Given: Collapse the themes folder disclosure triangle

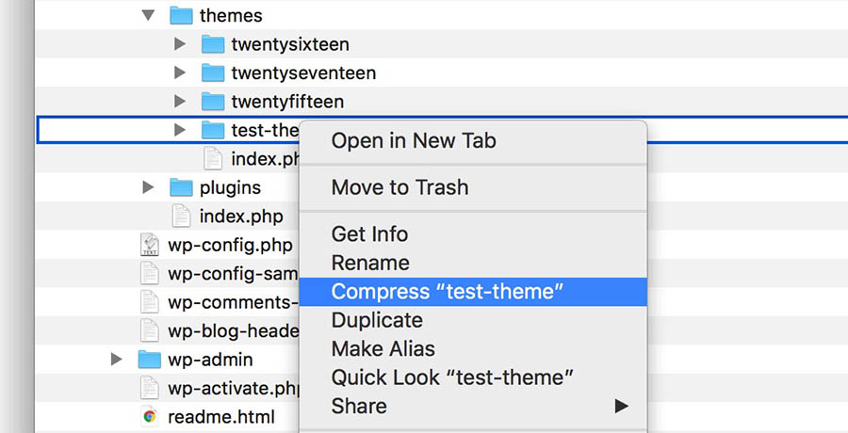Looking at the screenshot, I should click(148, 15).
